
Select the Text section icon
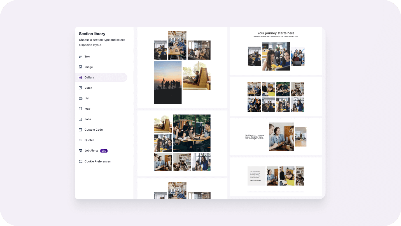(80, 57)
